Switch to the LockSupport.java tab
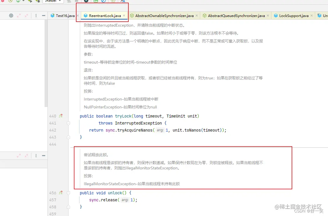 tap(294, 16)
